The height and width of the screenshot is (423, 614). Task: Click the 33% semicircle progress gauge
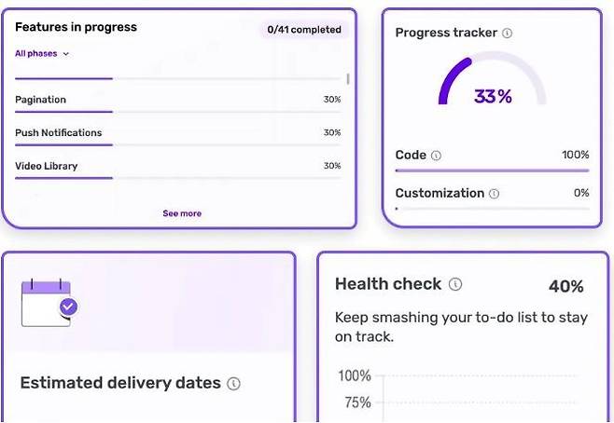click(x=493, y=79)
